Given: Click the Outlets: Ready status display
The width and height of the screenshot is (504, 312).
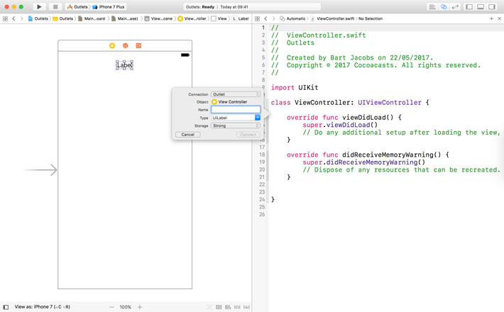Looking at the screenshot, I should click(252, 7).
